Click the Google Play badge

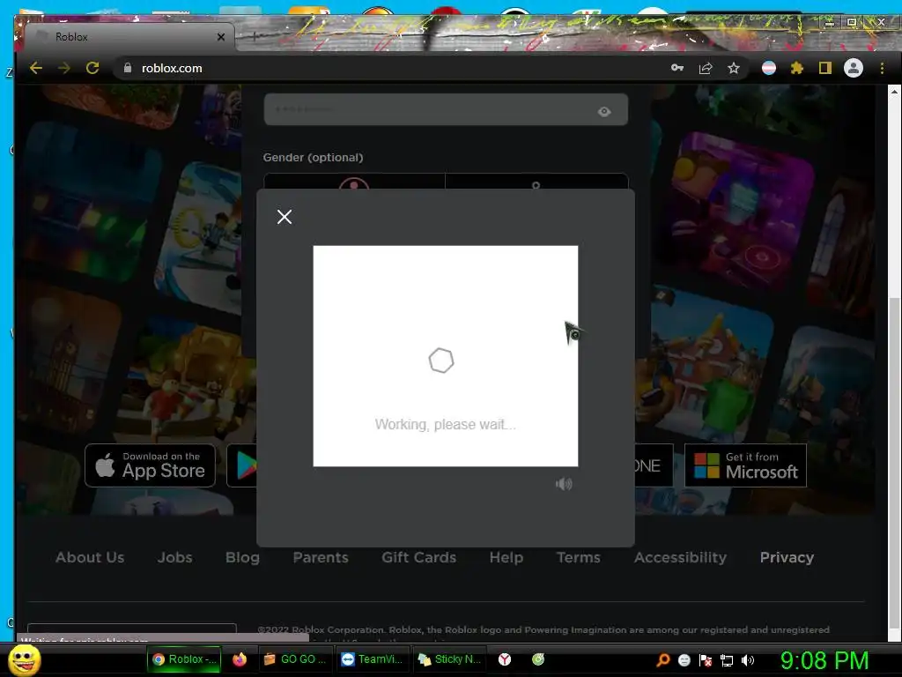click(242, 465)
